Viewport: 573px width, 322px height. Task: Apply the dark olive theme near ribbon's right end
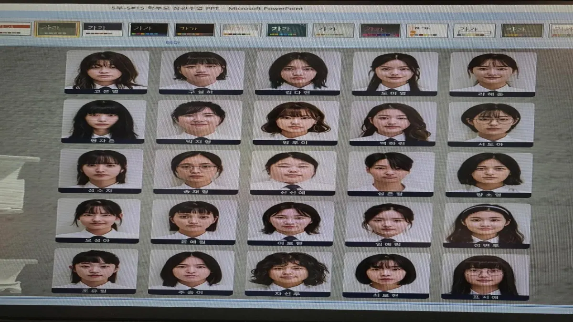click(522, 31)
